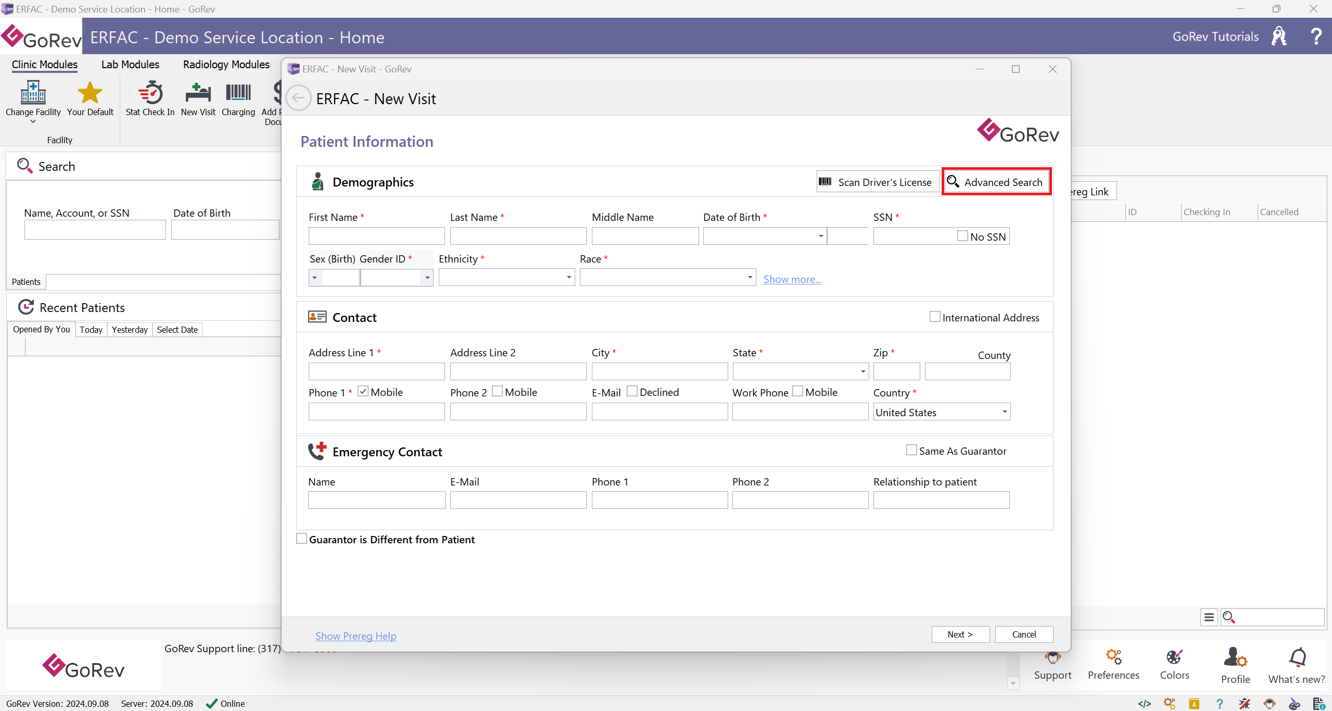The width and height of the screenshot is (1332, 711).
Task: Click the What's new bell icon
Action: pyautogui.click(x=1297, y=657)
